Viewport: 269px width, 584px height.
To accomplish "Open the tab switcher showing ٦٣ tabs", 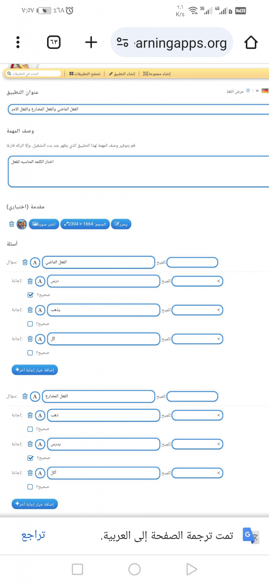I will click(54, 42).
